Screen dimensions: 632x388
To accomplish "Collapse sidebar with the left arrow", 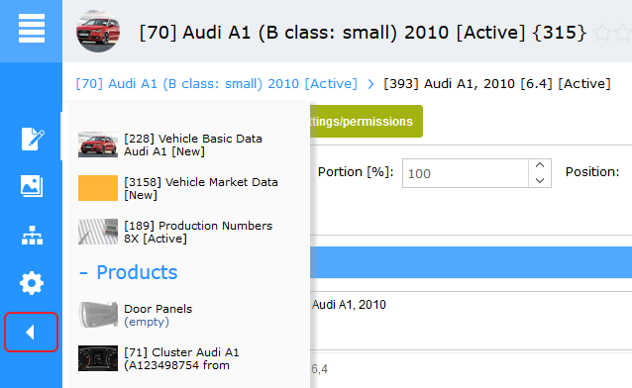I will (31, 332).
